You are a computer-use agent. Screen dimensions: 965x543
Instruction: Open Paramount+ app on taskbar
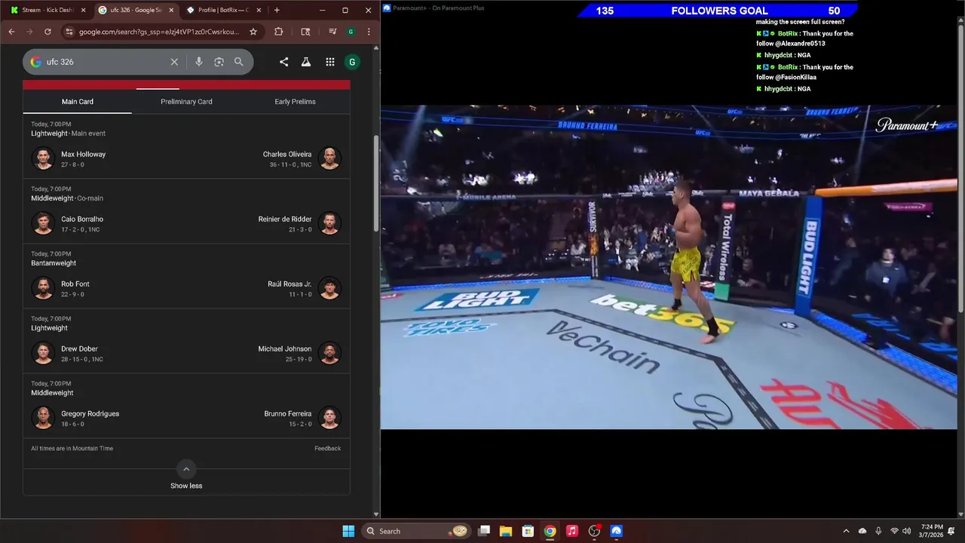pos(617,531)
